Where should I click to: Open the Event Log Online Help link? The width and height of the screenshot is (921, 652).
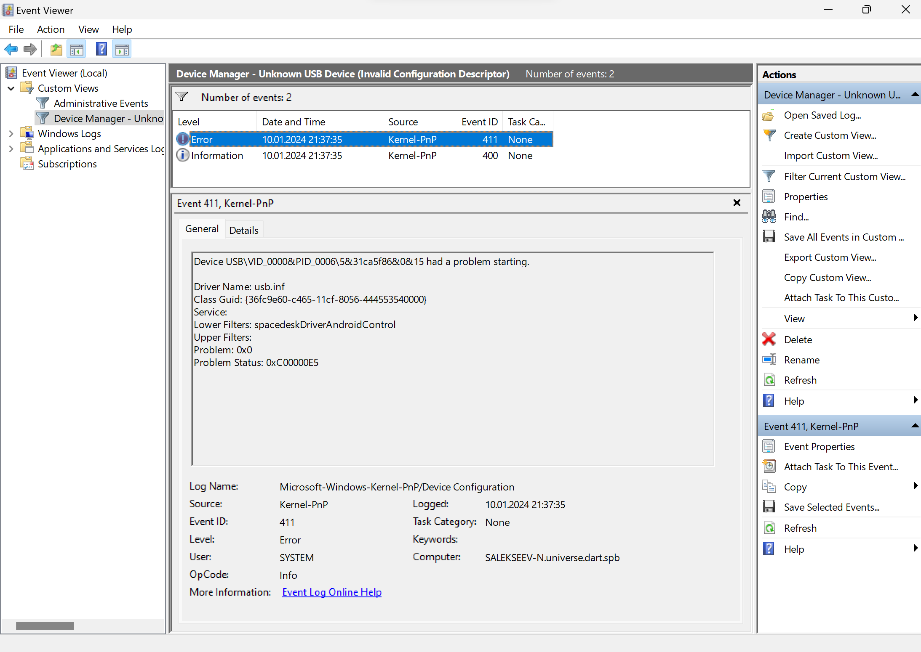pyautogui.click(x=331, y=592)
